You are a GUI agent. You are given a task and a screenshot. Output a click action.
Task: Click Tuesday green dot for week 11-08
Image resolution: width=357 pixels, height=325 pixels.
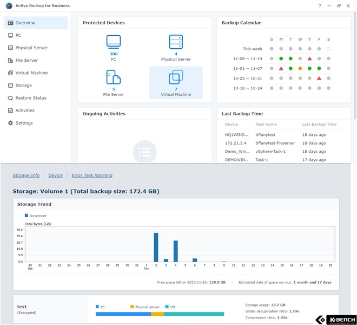pos(290,58)
